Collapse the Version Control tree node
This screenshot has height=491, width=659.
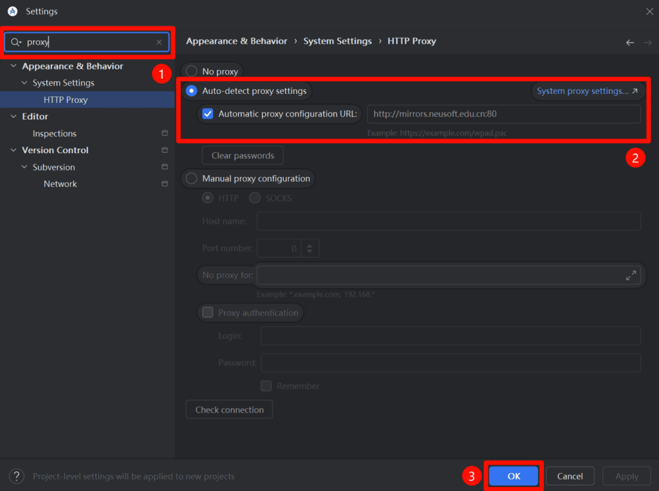tap(14, 150)
